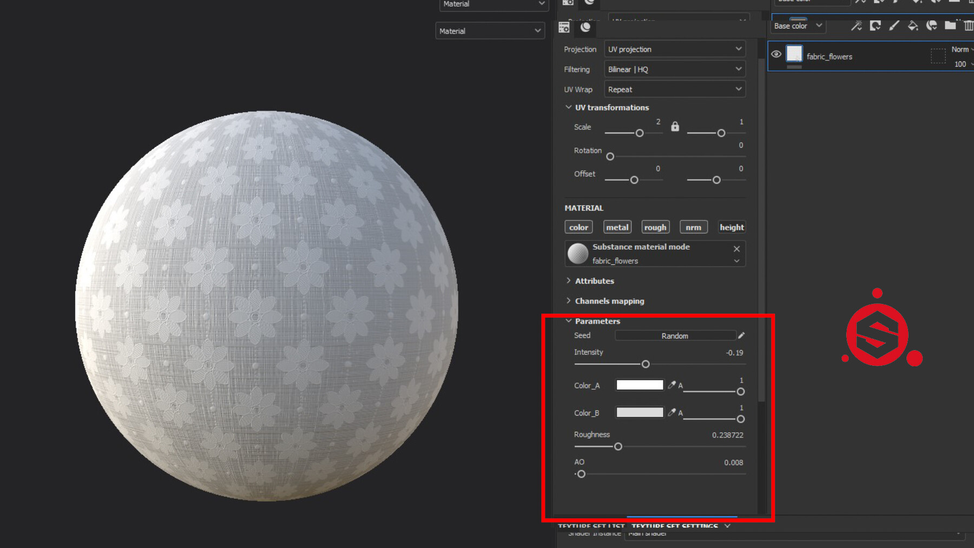Screen dimensions: 974x548
Task: Open the Base color channel dropdown
Action: tap(798, 26)
